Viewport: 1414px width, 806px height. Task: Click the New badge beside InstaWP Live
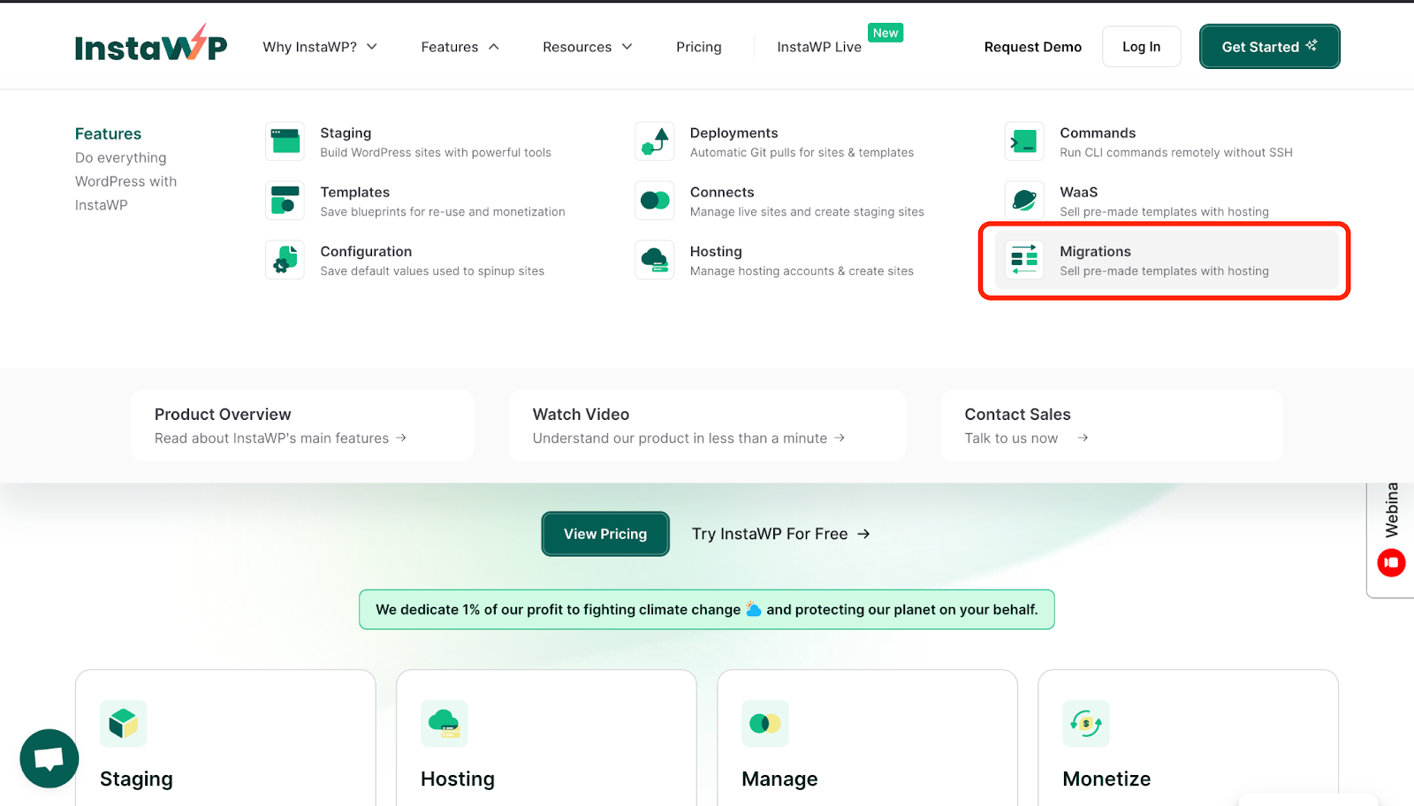886,33
